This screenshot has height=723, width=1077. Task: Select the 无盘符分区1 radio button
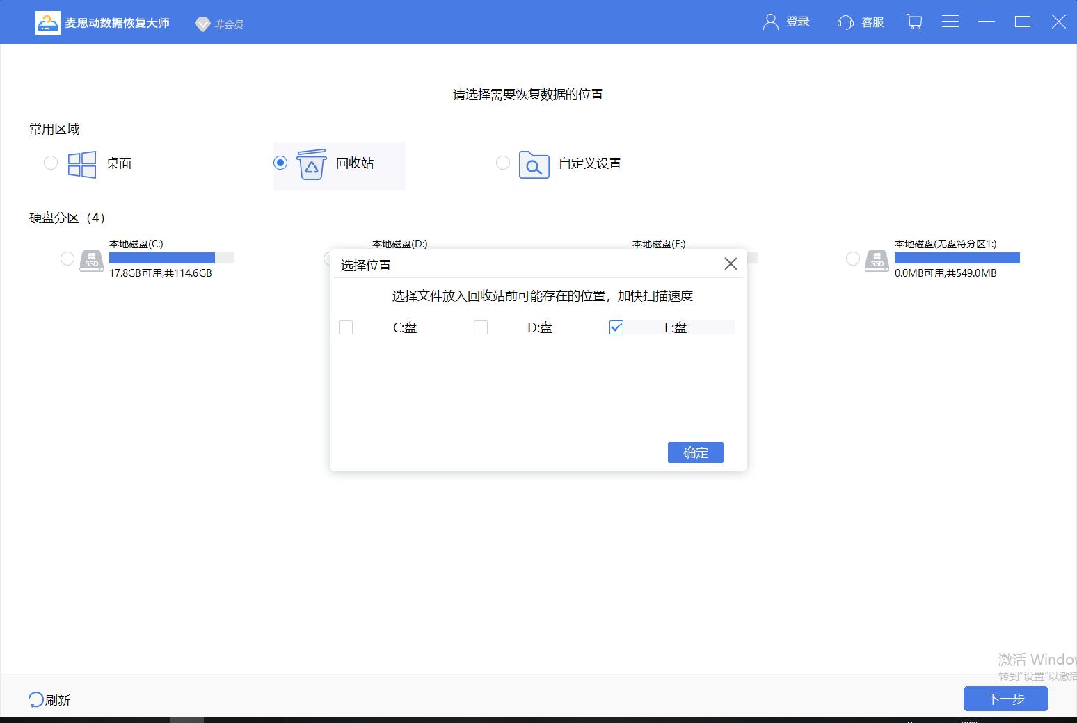(852, 258)
